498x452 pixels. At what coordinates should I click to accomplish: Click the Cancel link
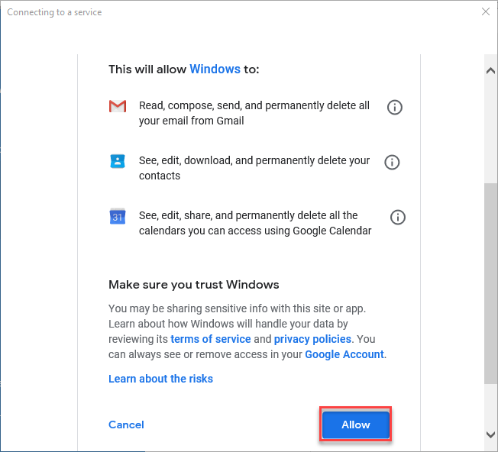point(126,425)
